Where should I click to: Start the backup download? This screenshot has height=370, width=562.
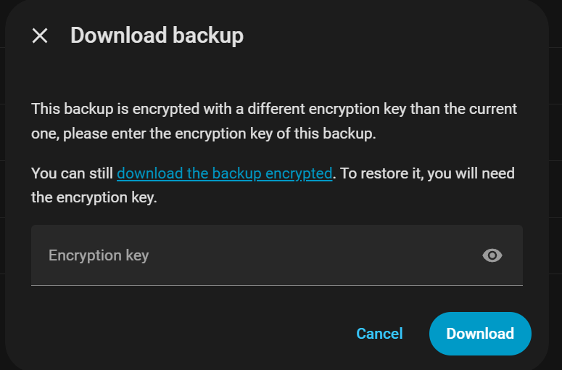tap(480, 334)
